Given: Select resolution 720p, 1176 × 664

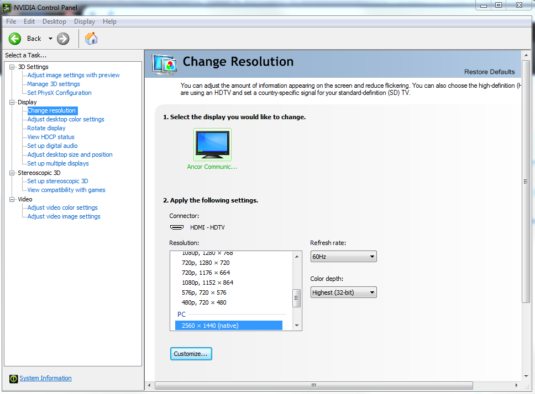Looking at the screenshot, I should pyautogui.click(x=206, y=273).
